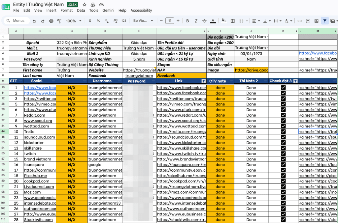Star this document
Viewport: 338px width, 223px height.
tap(84, 5)
